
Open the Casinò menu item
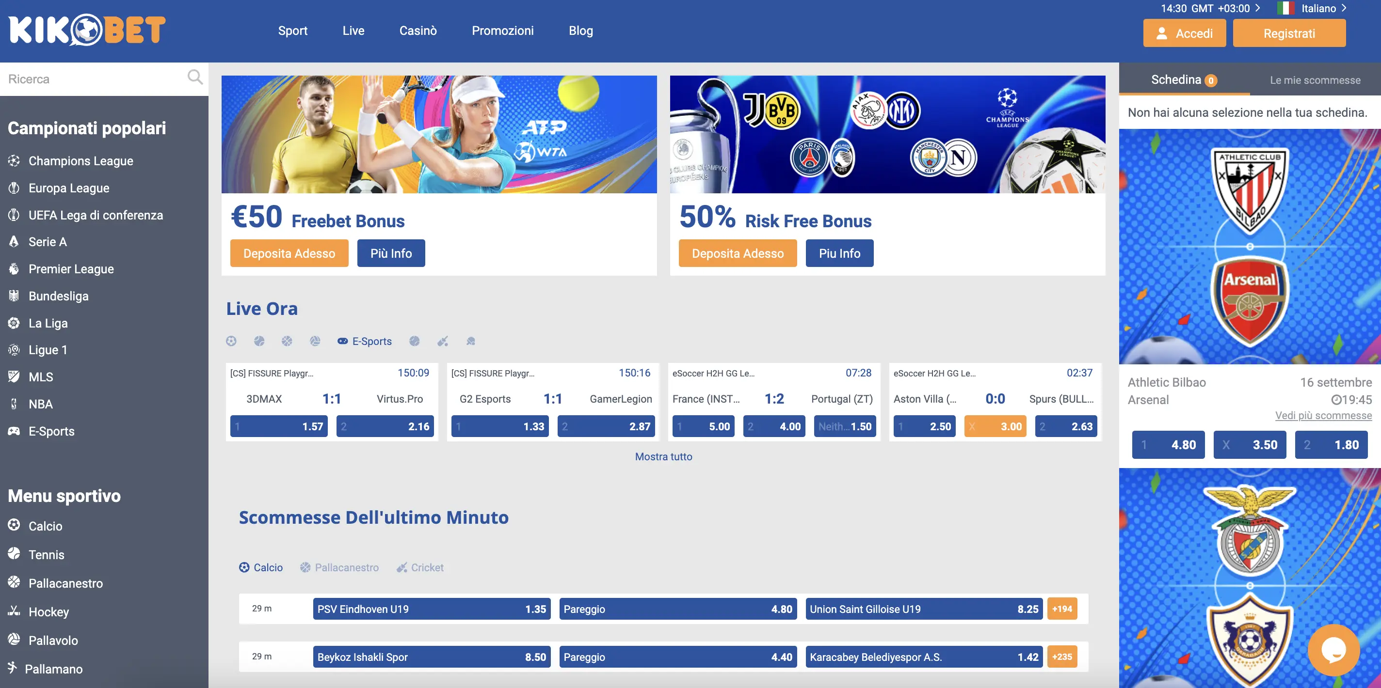418,31
